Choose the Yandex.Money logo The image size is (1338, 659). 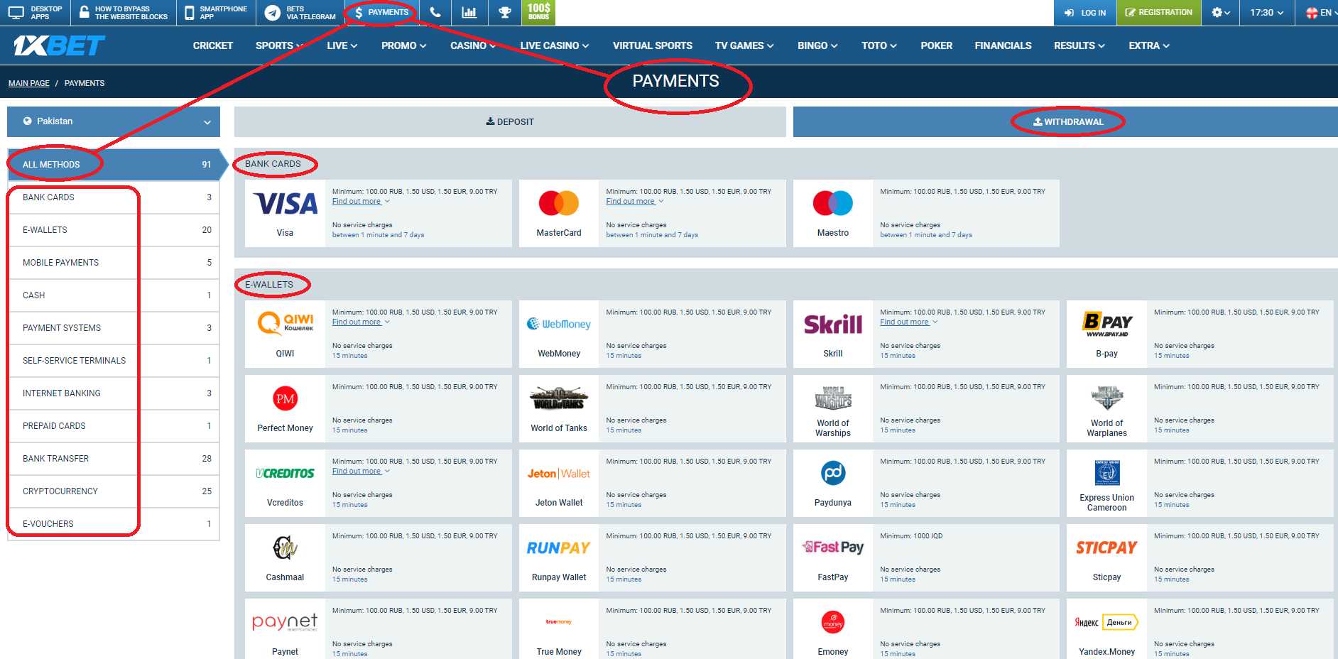pos(1106,622)
